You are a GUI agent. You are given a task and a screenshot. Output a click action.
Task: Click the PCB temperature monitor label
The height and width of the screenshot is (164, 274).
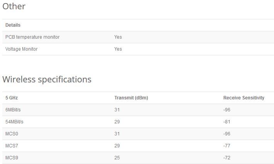point(32,37)
